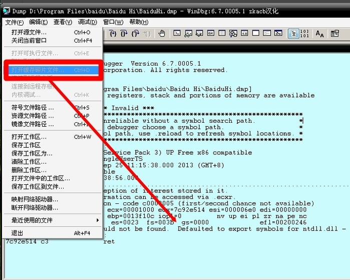Click the Step Over toolbar icon
The height and width of the screenshot is (280, 350).
(124, 34)
